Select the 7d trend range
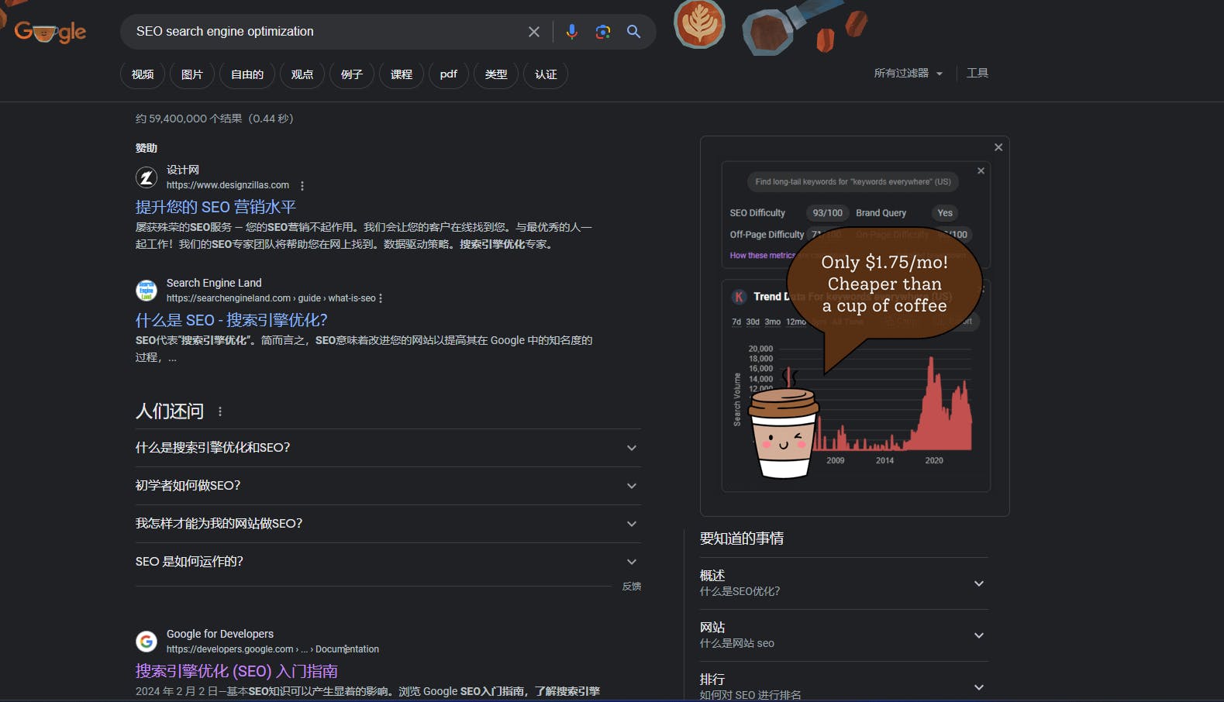This screenshot has width=1224, height=702. 736,322
